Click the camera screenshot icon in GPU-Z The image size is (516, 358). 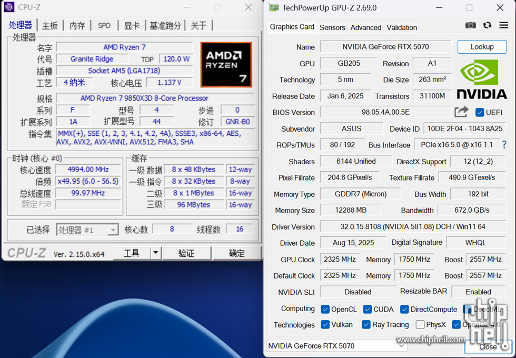tap(471, 25)
